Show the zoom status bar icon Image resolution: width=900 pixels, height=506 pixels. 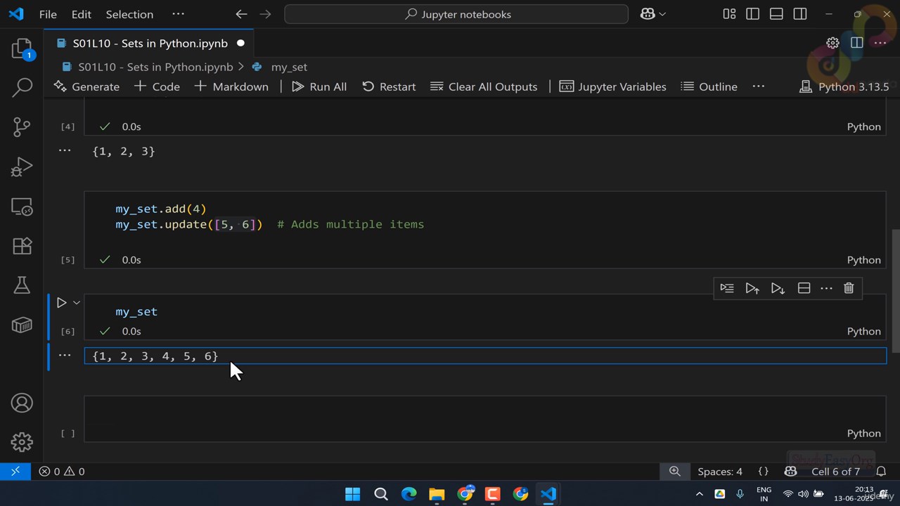coord(674,472)
